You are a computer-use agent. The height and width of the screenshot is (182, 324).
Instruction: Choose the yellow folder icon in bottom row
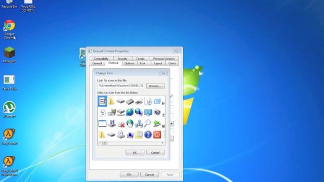102,135
